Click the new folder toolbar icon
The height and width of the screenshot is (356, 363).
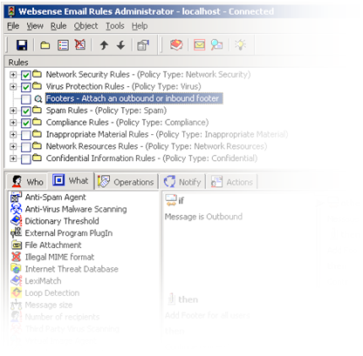[45, 45]
